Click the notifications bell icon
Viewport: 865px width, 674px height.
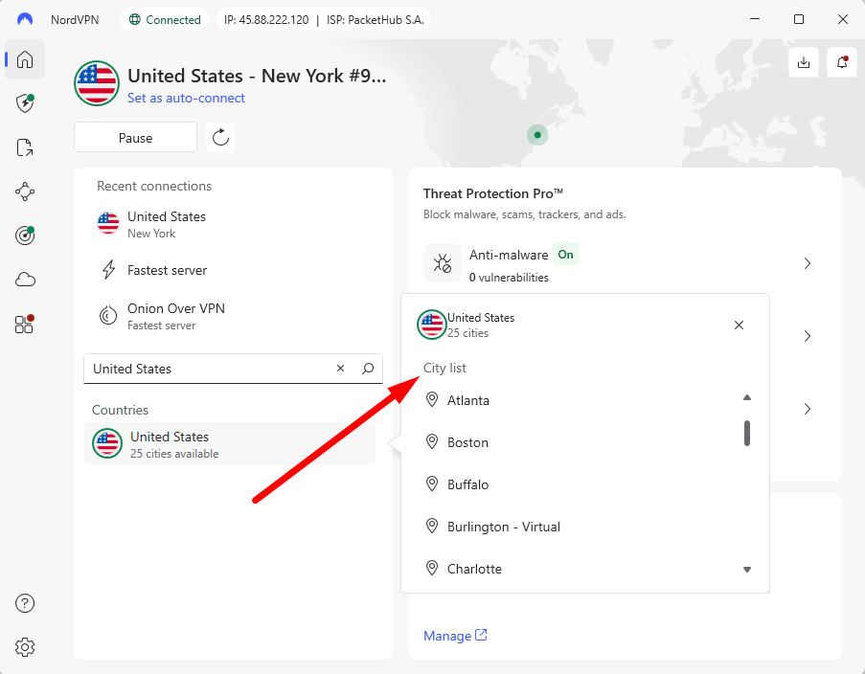point(841,61)
